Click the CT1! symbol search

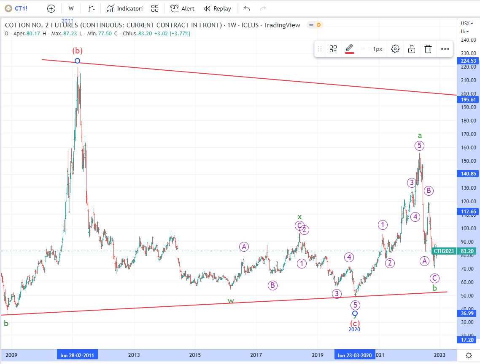[x=17, y=8]
